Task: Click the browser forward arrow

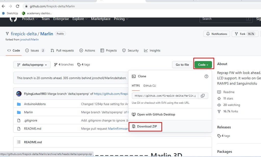Action: tap(10, 6)
